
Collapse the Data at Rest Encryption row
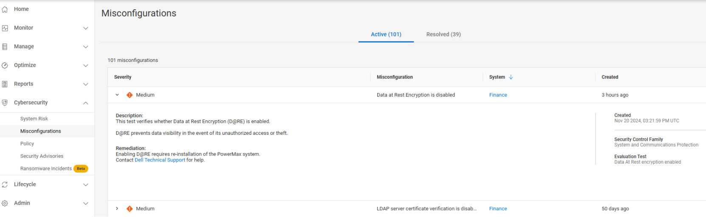click(x=117, y=95)
